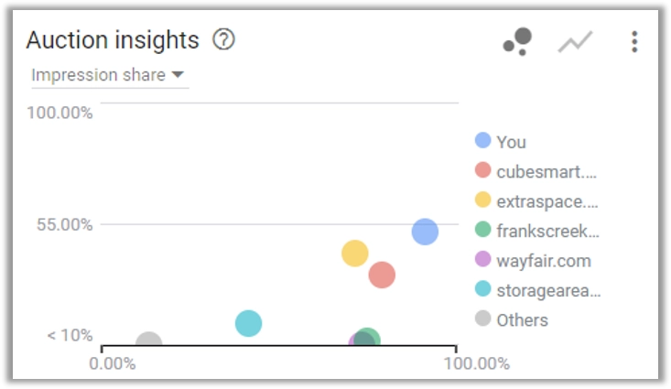Expand the Impression share dropdown arrow

tap(178, 75)
